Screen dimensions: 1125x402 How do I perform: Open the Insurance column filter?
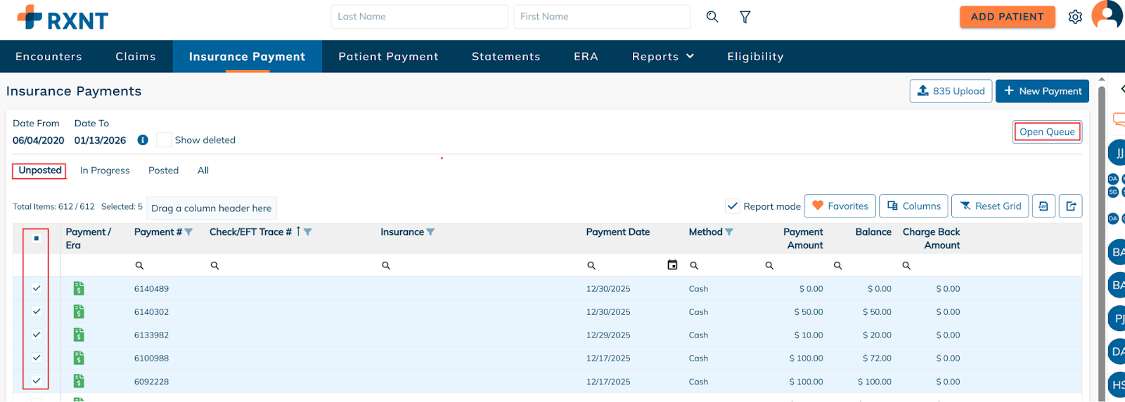(430, 232)
